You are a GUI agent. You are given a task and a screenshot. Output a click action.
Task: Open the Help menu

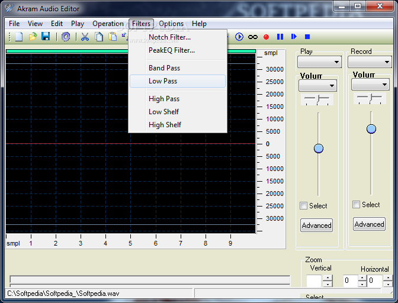tap(199, 24)
